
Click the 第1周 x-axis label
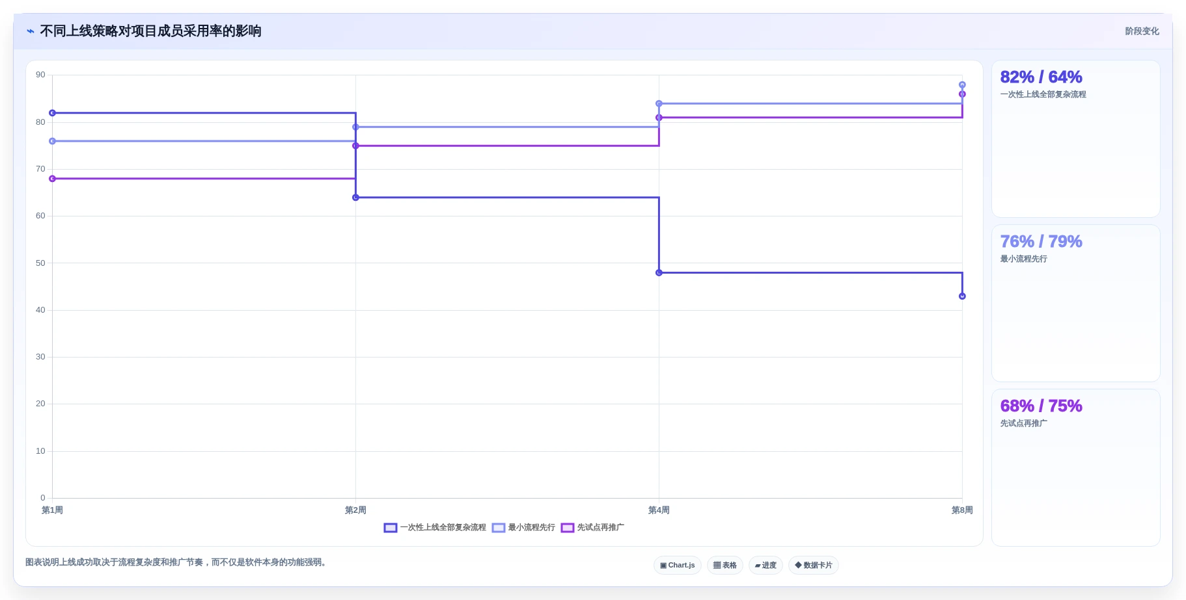point(52,510)
